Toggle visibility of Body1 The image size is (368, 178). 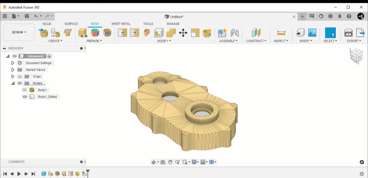click(x=25, y=90)
